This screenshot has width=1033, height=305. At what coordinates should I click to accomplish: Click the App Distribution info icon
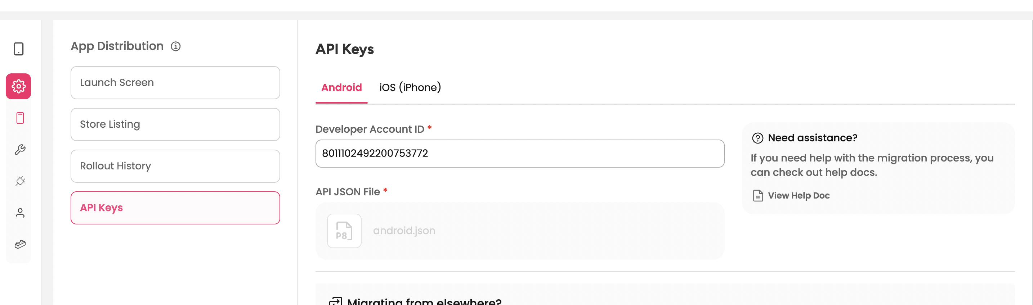pyautogui.click(x=176, y=46)
